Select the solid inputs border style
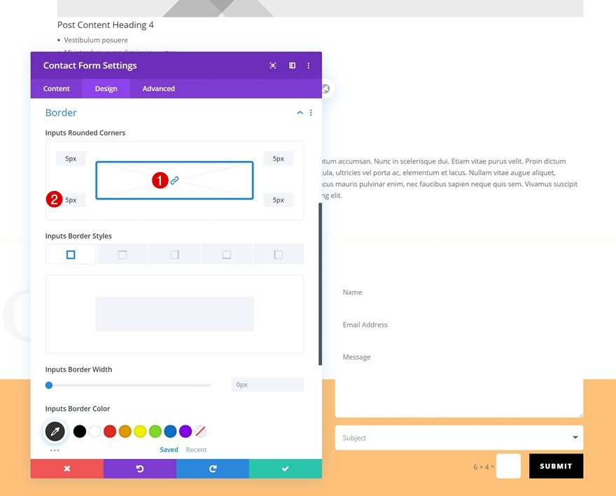 point(70,253)
